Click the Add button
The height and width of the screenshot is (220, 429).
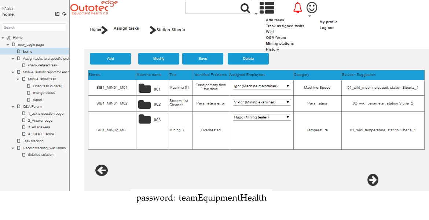coord(110,59)
